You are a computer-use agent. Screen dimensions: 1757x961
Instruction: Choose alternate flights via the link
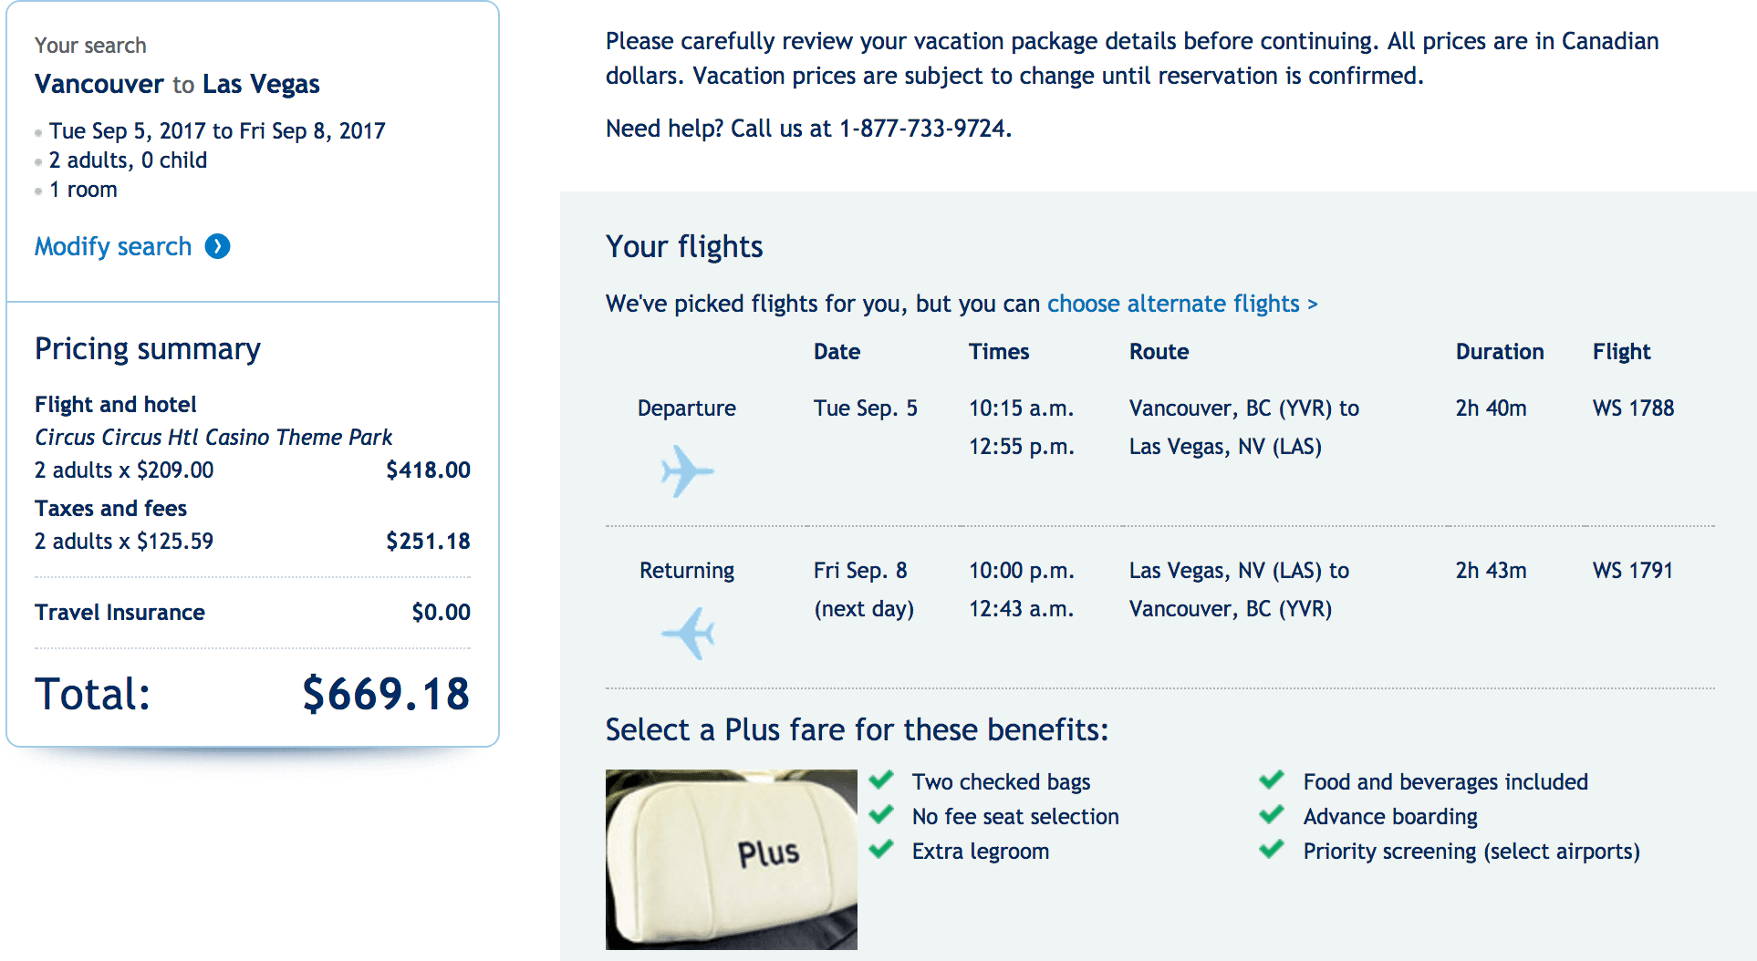pos(1181,304)
